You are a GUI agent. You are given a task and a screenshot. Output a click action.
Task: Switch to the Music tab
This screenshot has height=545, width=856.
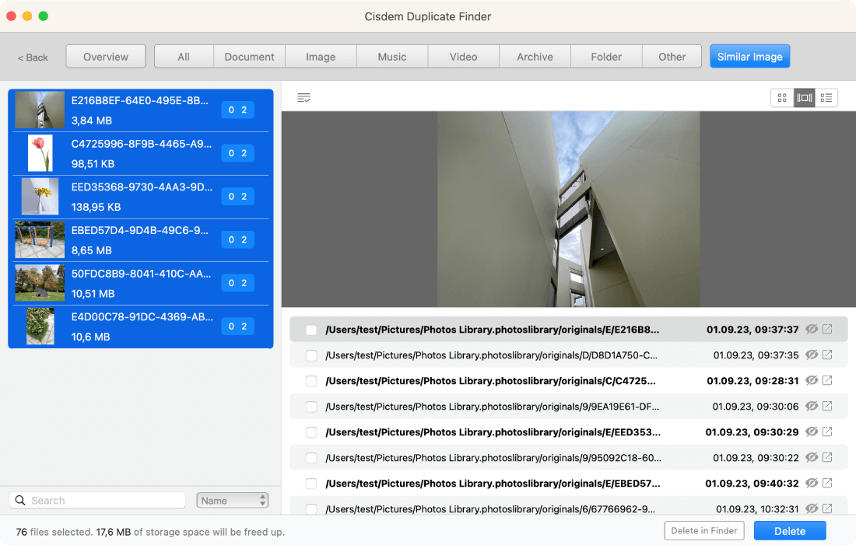[392, 57]
